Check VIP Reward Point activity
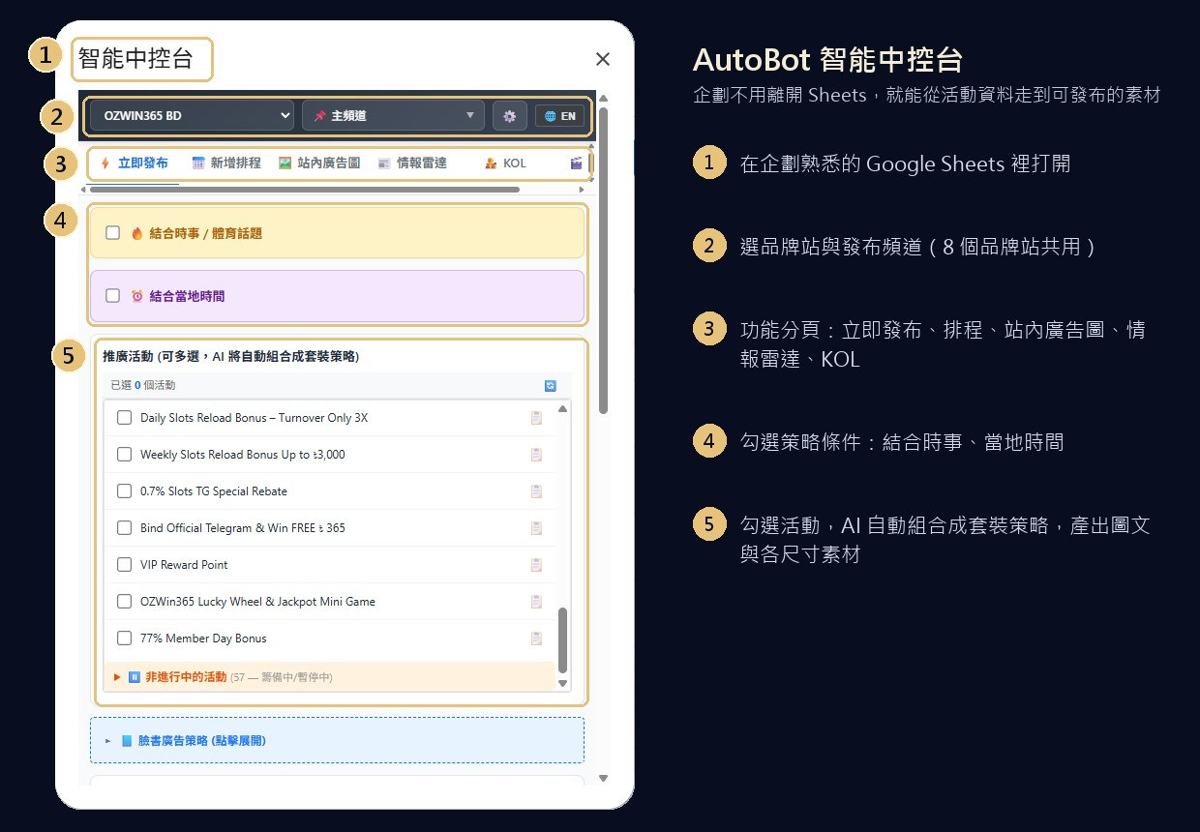1200x832 pixels. coord(124,565)
